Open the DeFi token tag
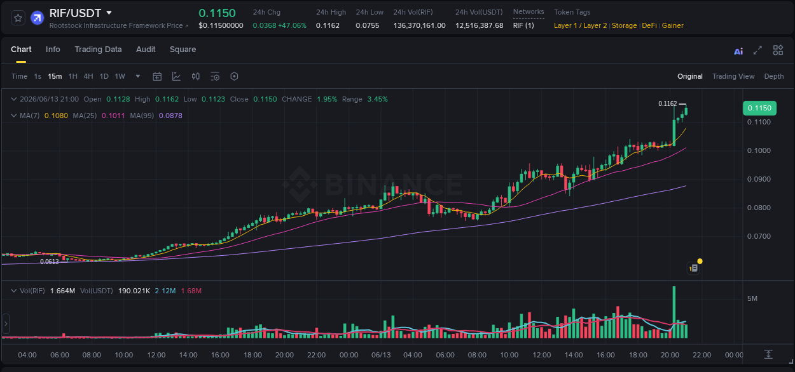The width and height of the screenshot is (795, 372). (649, 25)
